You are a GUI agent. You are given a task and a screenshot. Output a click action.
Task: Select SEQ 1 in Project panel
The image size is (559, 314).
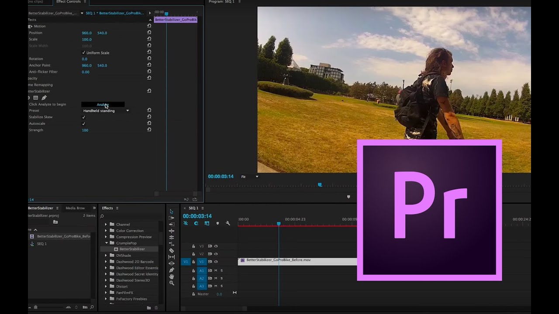[41, 244]
